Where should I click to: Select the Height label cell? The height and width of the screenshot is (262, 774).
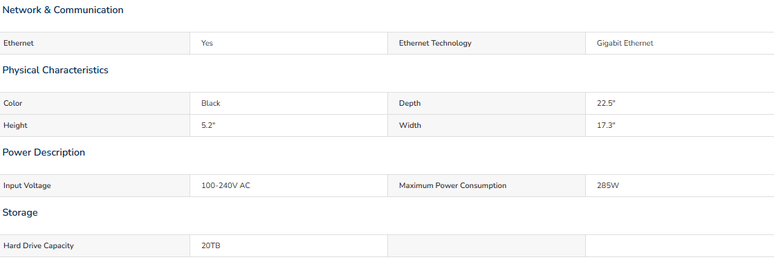[x=95, y=125]
